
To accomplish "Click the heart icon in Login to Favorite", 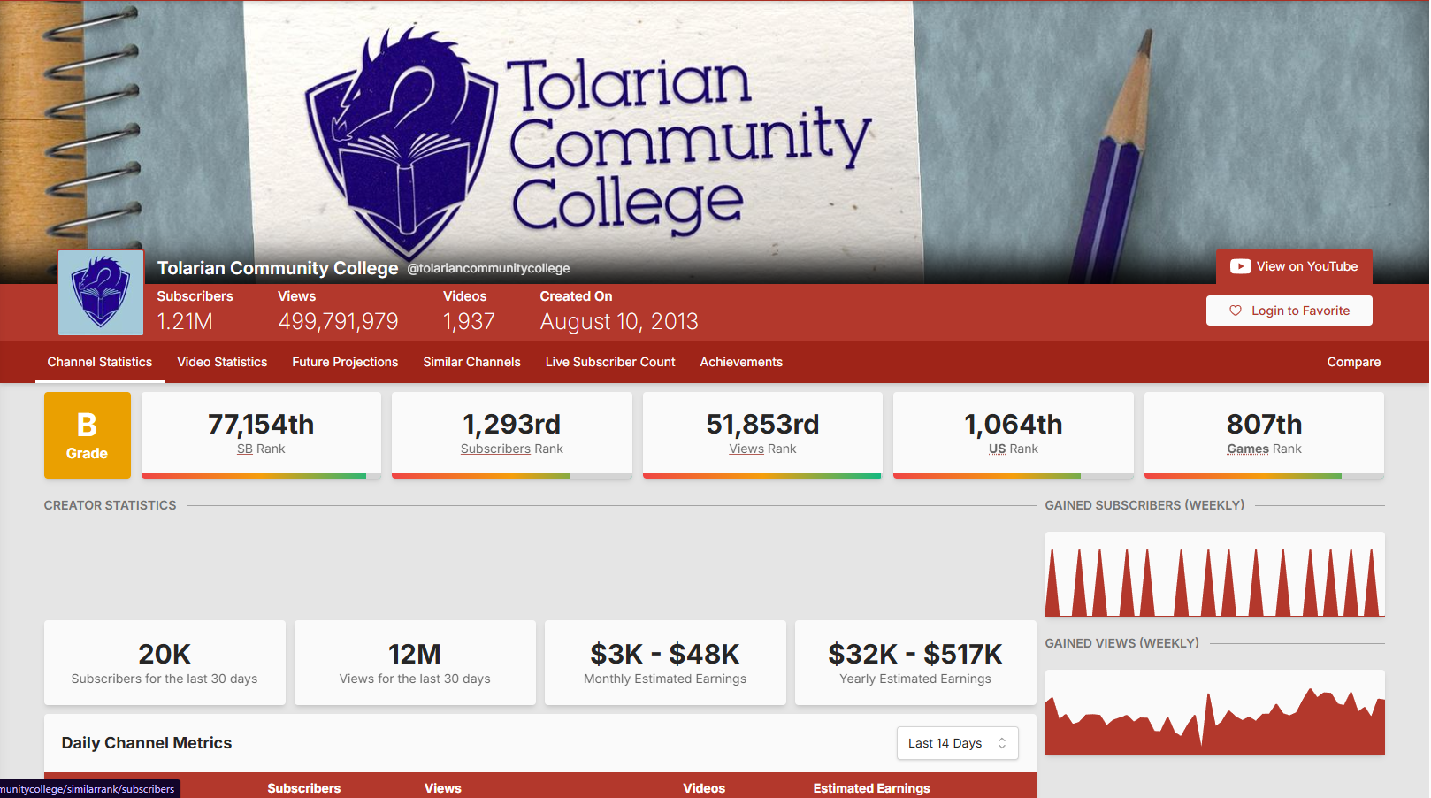I will (1236, 311).
